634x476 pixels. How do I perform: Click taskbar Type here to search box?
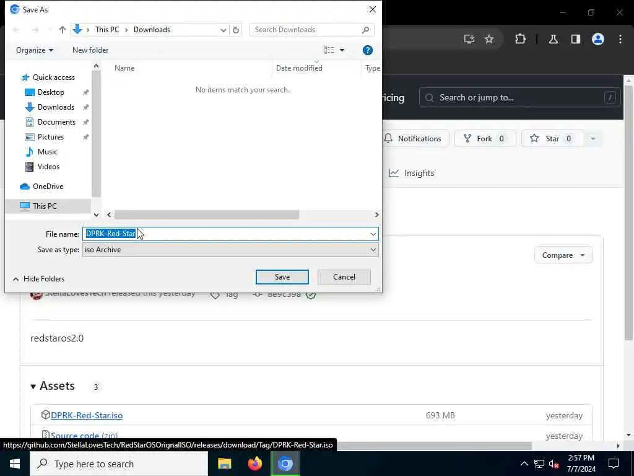[x=118, y=464]
